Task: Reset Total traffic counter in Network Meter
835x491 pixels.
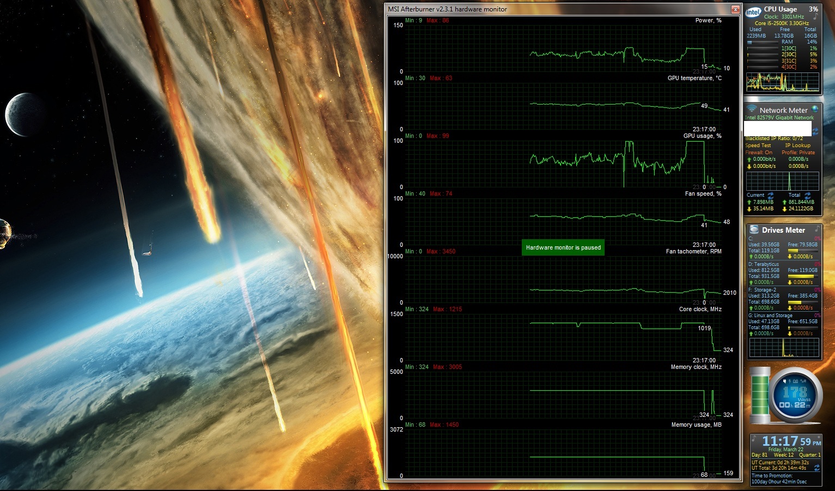Action: pos(807,195)
